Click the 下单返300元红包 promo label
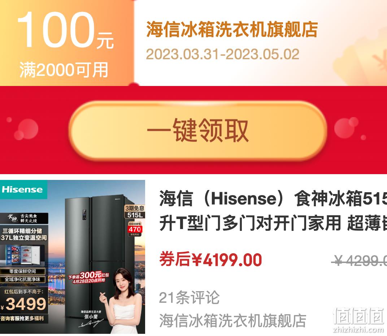The height and width of the screenshot is (336, 387). click(88, 277)
